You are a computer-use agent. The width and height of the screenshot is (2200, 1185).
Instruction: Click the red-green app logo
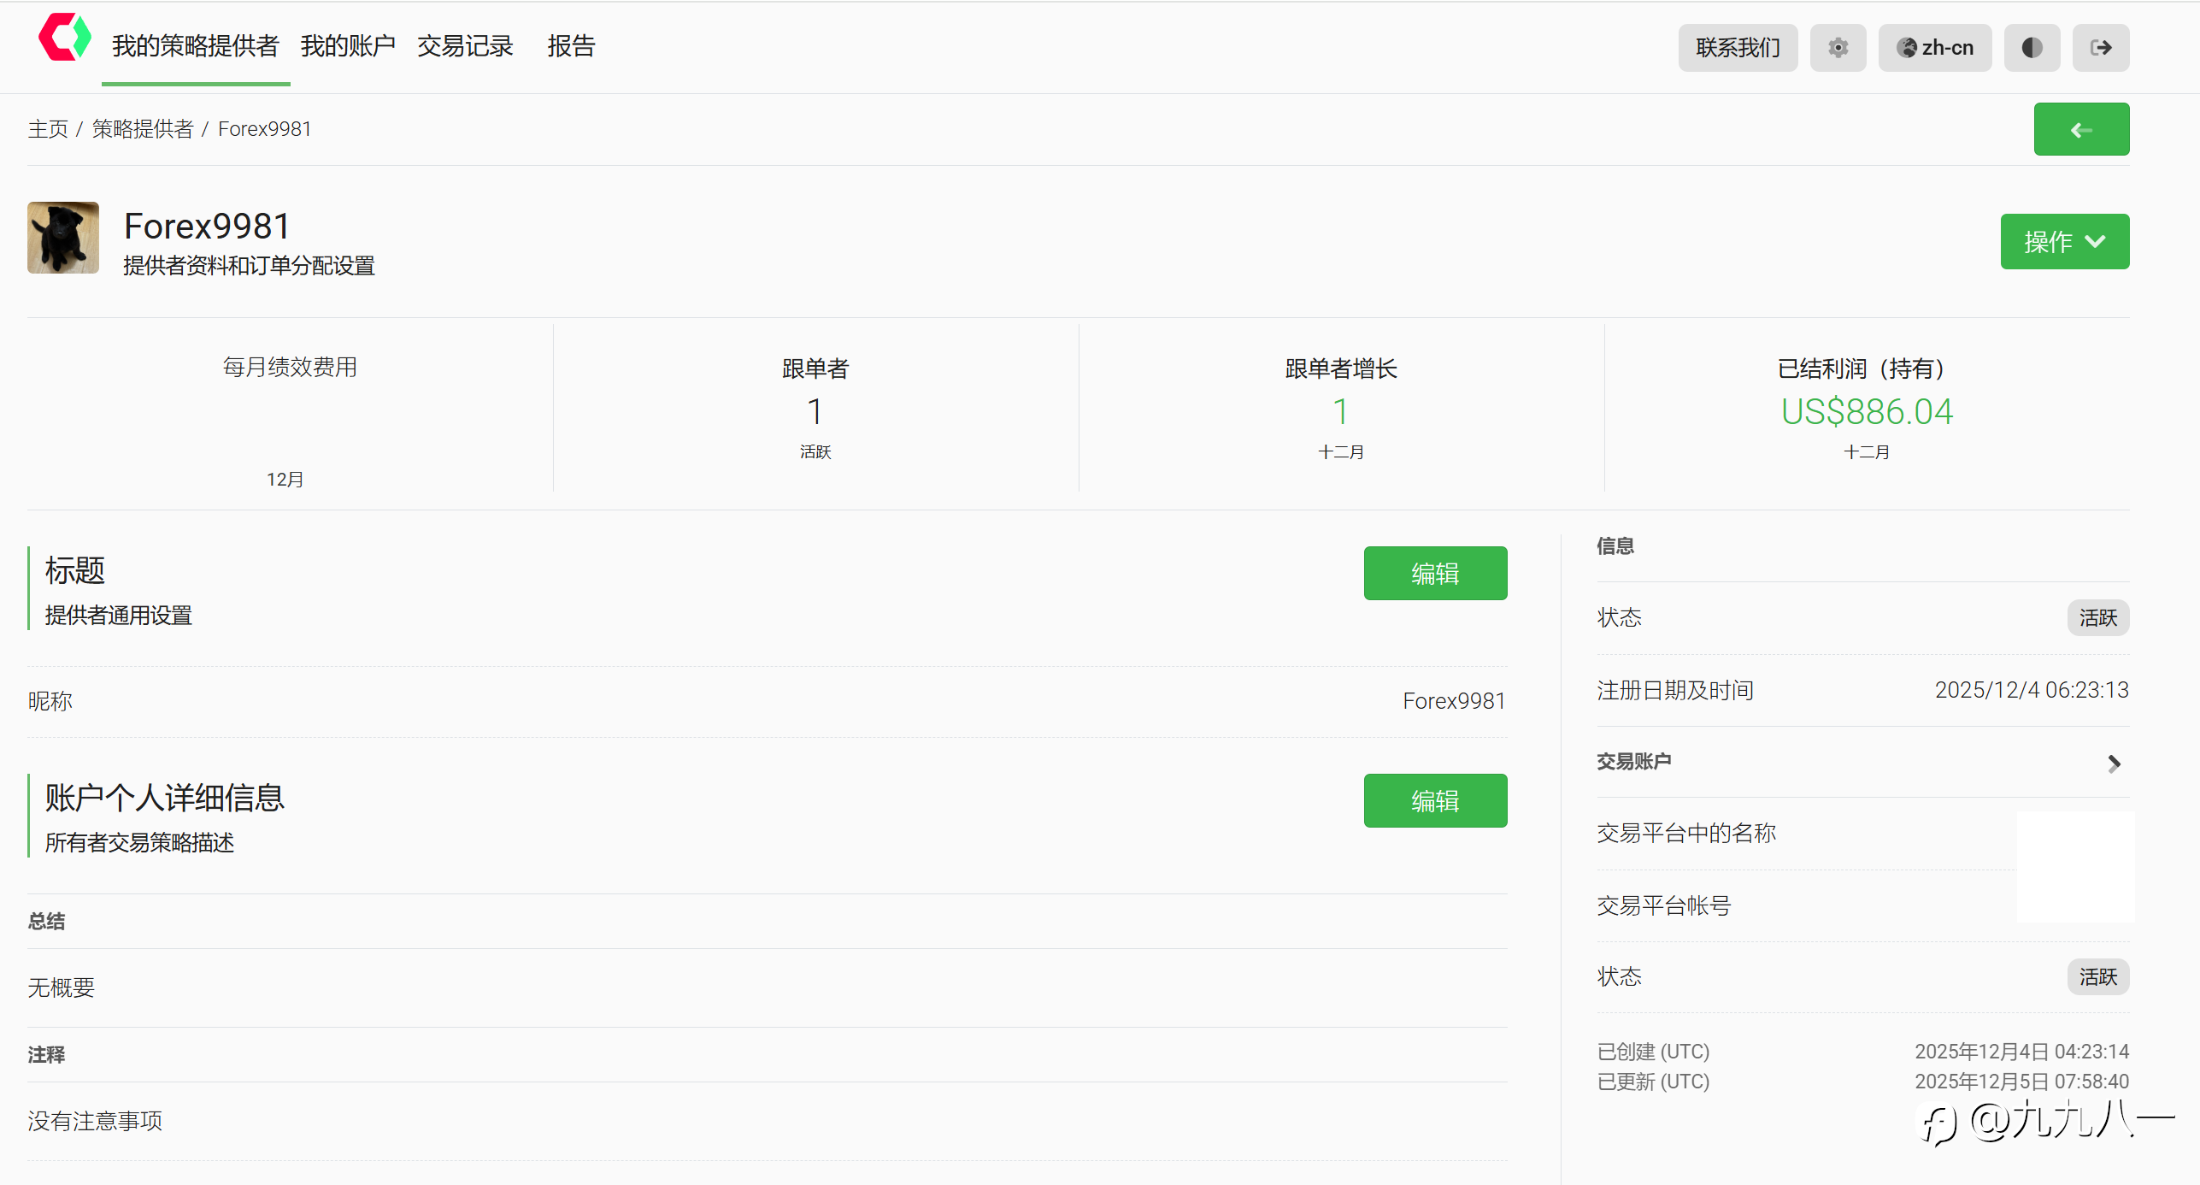pos(64,38)
